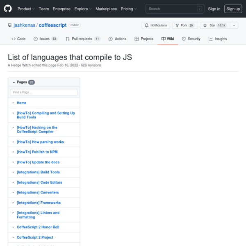Expand the Update the docs entry
The width and height of the screenshot is (246, 246).
13,162
